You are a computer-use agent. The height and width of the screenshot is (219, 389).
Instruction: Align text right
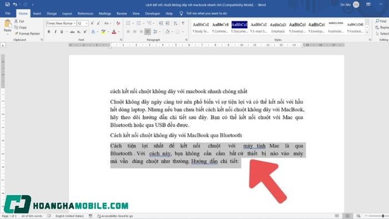(141, 32)
